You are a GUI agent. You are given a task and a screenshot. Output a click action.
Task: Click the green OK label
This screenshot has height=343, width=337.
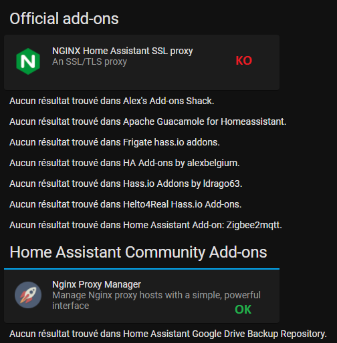coord(243,310)
